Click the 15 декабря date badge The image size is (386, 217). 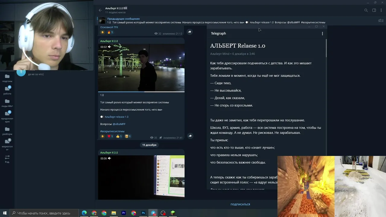(149, 145)
